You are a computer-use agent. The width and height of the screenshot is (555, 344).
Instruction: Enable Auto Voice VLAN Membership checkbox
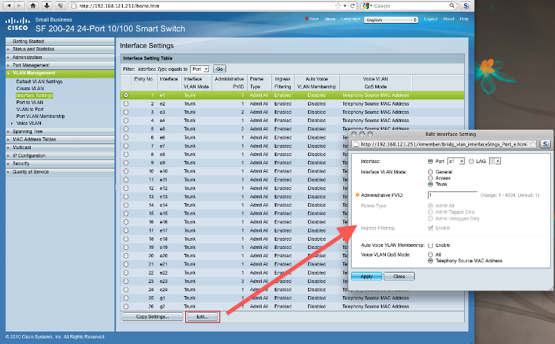430,246
